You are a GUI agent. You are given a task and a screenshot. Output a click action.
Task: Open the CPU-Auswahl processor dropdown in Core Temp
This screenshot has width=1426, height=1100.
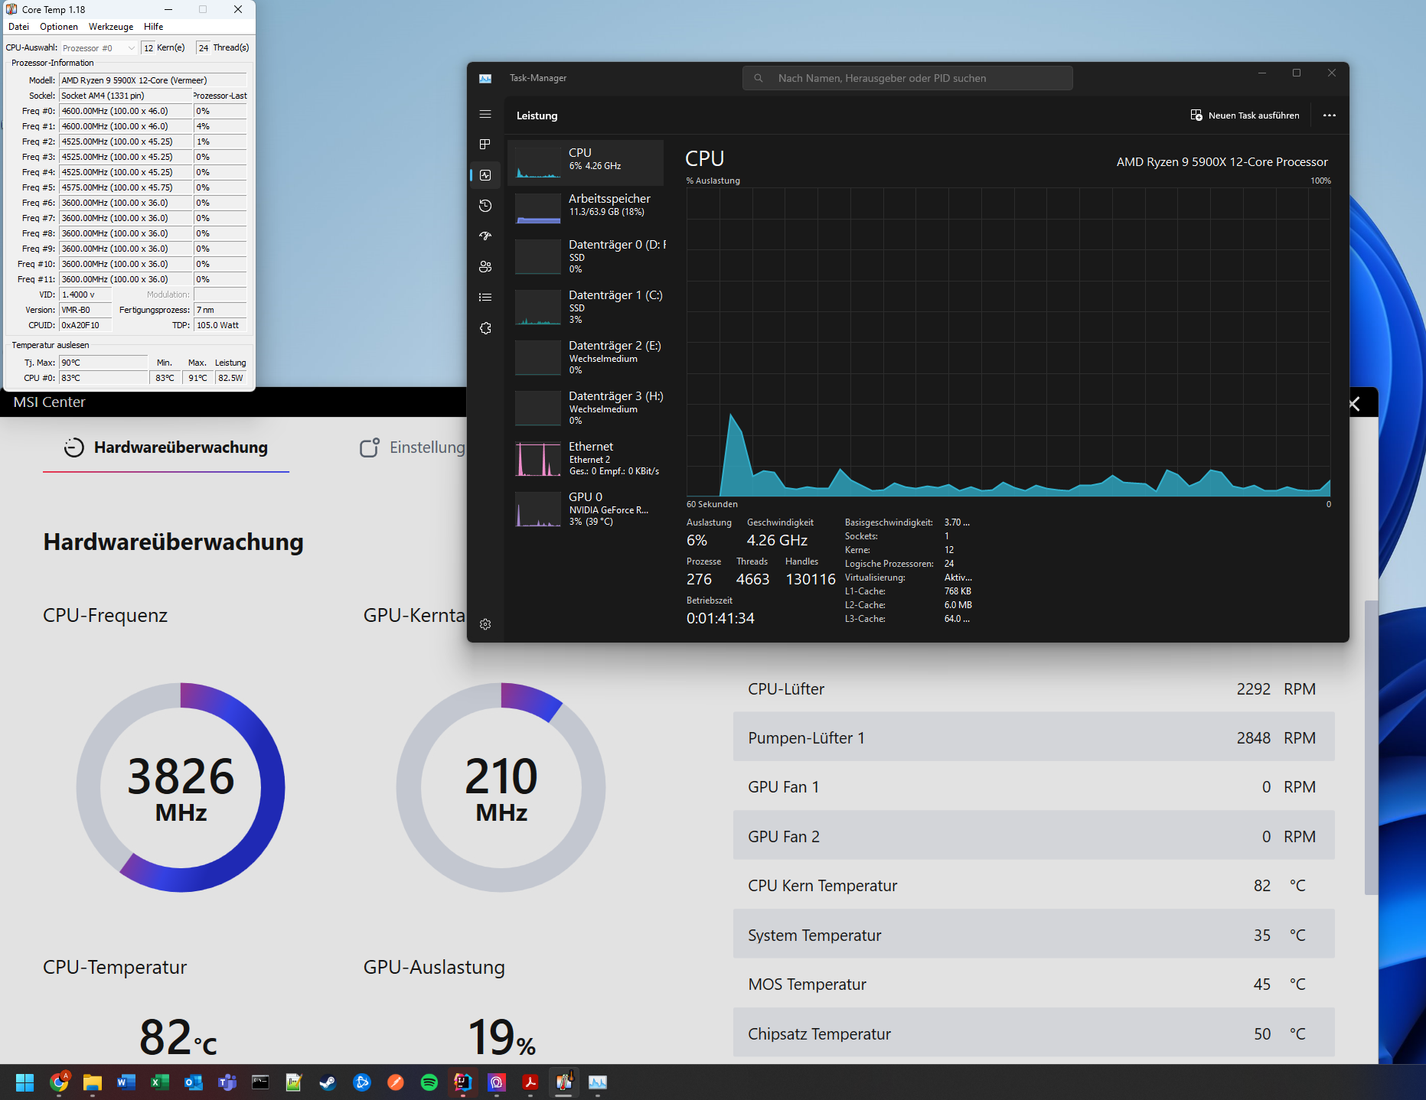click(99, 47)
